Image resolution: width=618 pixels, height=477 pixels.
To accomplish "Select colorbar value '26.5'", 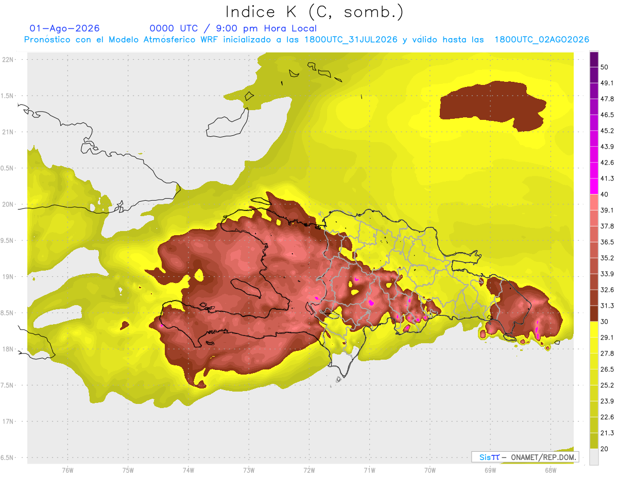I will click(607, 369).
